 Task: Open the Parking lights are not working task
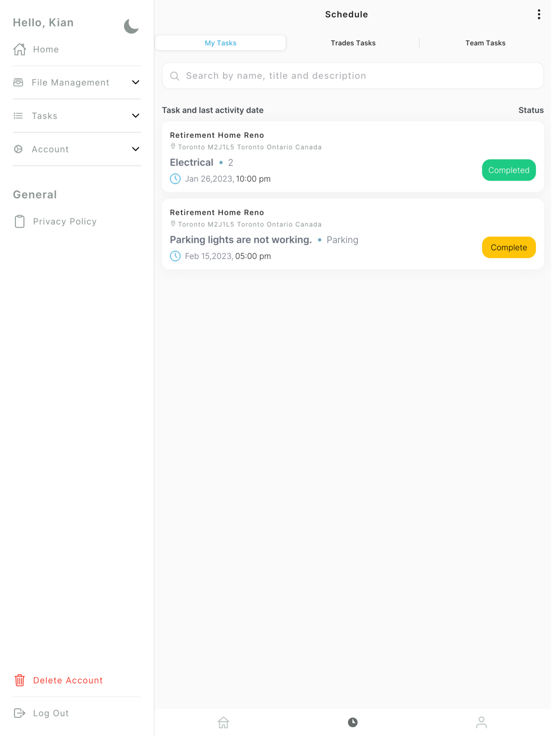click(x=241, y=239)
